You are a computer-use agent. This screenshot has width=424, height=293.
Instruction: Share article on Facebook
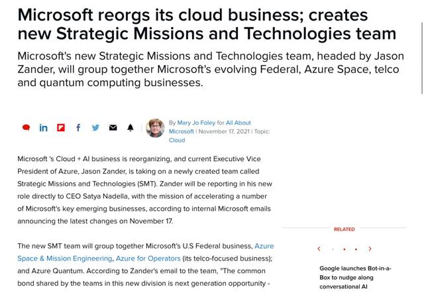coord(78,127)
